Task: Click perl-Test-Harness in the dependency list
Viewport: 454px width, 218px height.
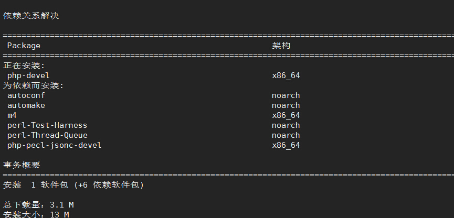Action: tap(47, 125)
